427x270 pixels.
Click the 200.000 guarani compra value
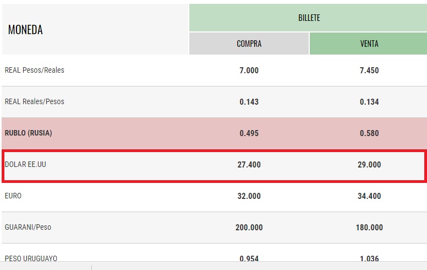point(249,227)
